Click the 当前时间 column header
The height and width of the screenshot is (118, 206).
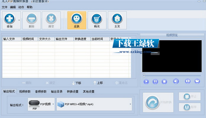coord(100,39)
